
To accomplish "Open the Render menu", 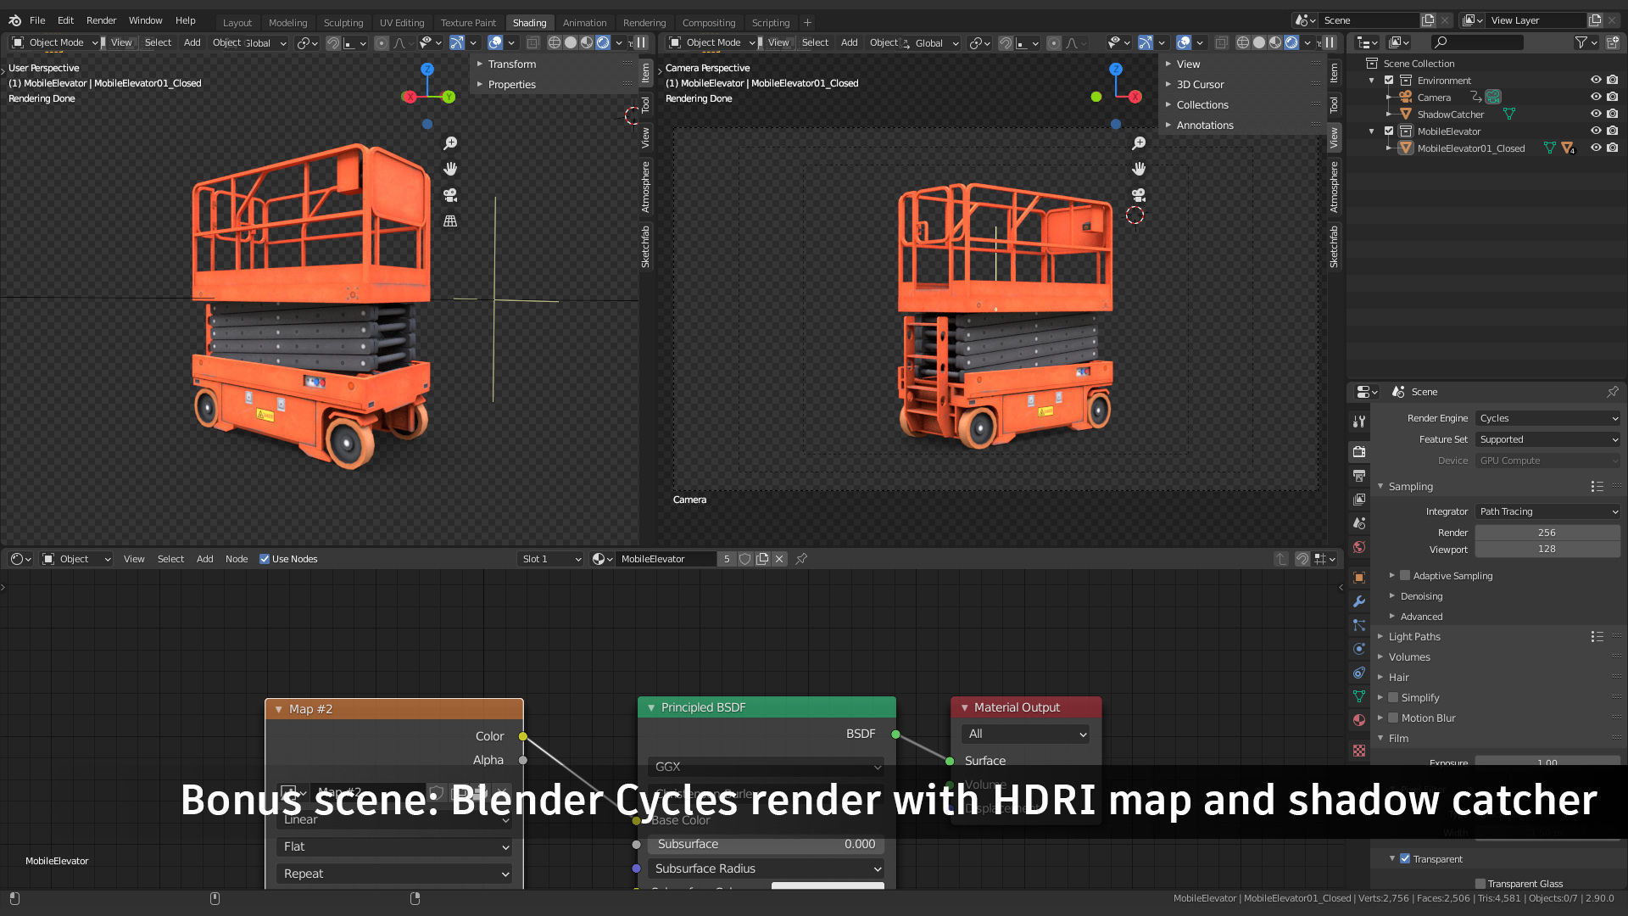I will [x=101, y=20].
